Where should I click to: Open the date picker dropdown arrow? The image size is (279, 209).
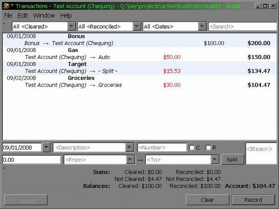pos(46,148)
